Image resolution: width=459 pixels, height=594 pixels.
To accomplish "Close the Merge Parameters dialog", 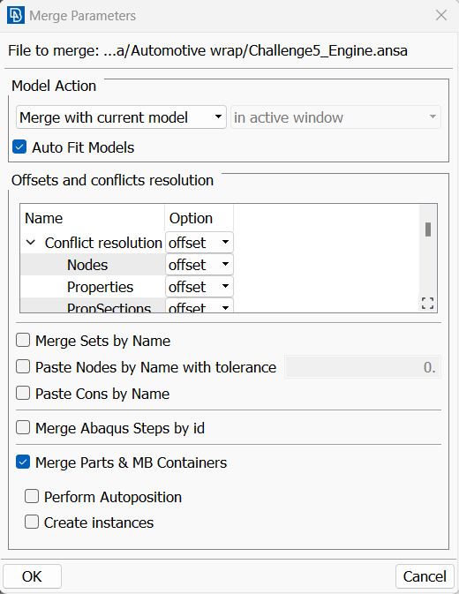I will (441, 16).
